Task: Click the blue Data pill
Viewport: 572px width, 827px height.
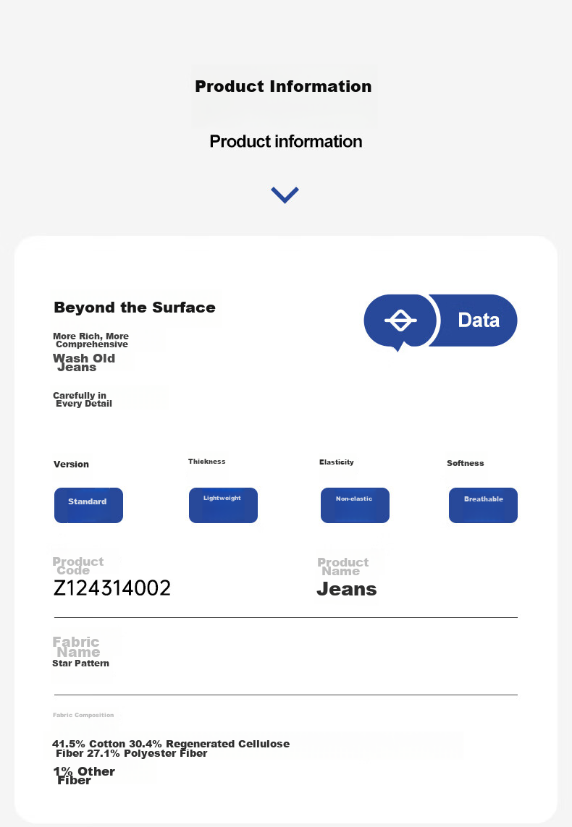Action: click(474, 320)
